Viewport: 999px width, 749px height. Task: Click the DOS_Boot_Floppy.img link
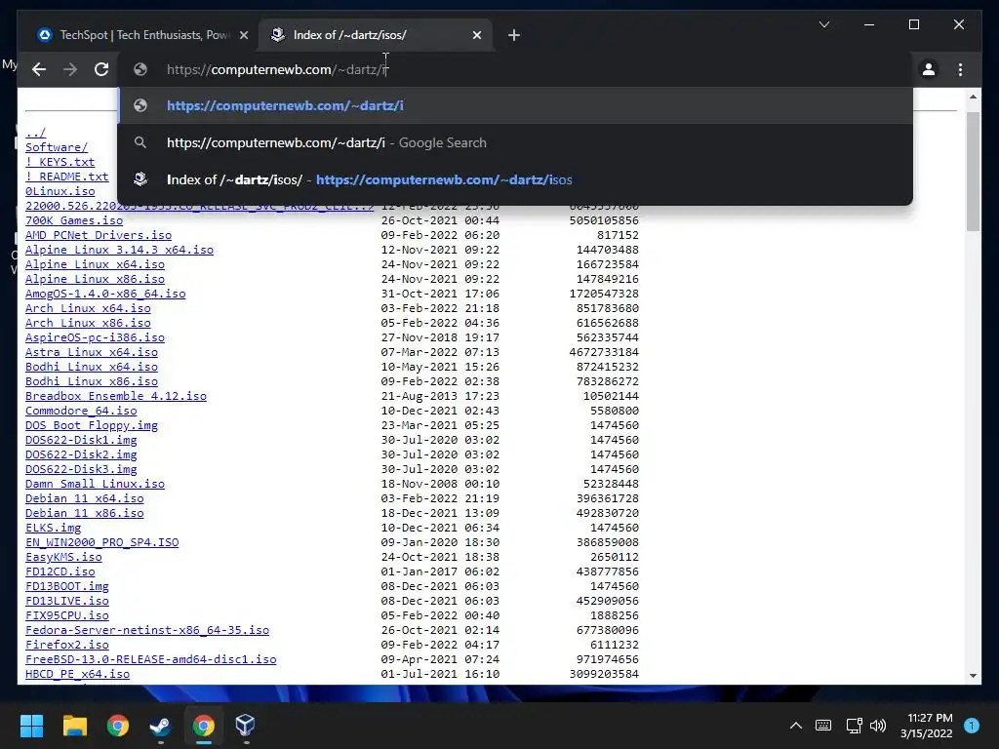click(x=91, y=425)
